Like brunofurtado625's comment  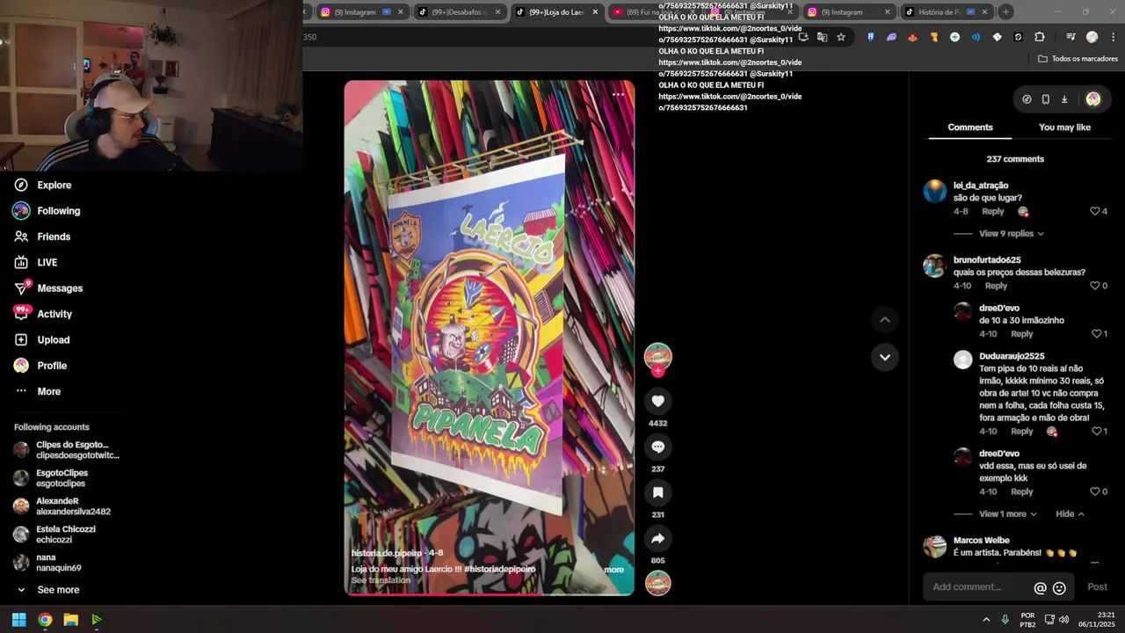[1095, 286]
